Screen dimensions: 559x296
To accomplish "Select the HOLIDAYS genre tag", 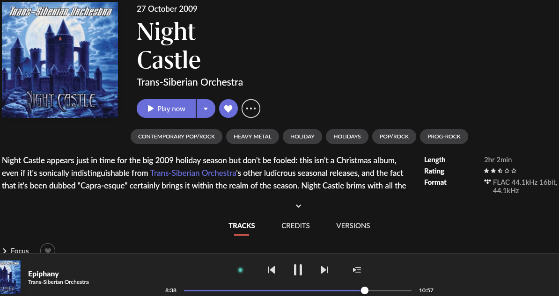I will coord(347,137).
